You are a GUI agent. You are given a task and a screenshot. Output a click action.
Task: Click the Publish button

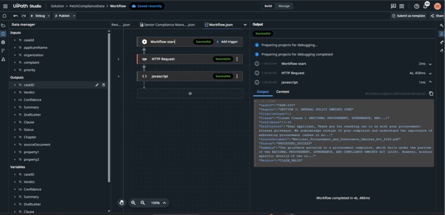point(62,16)
